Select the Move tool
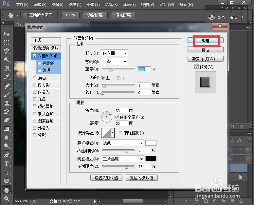This screenshot has width=254, height=205. 7,34
